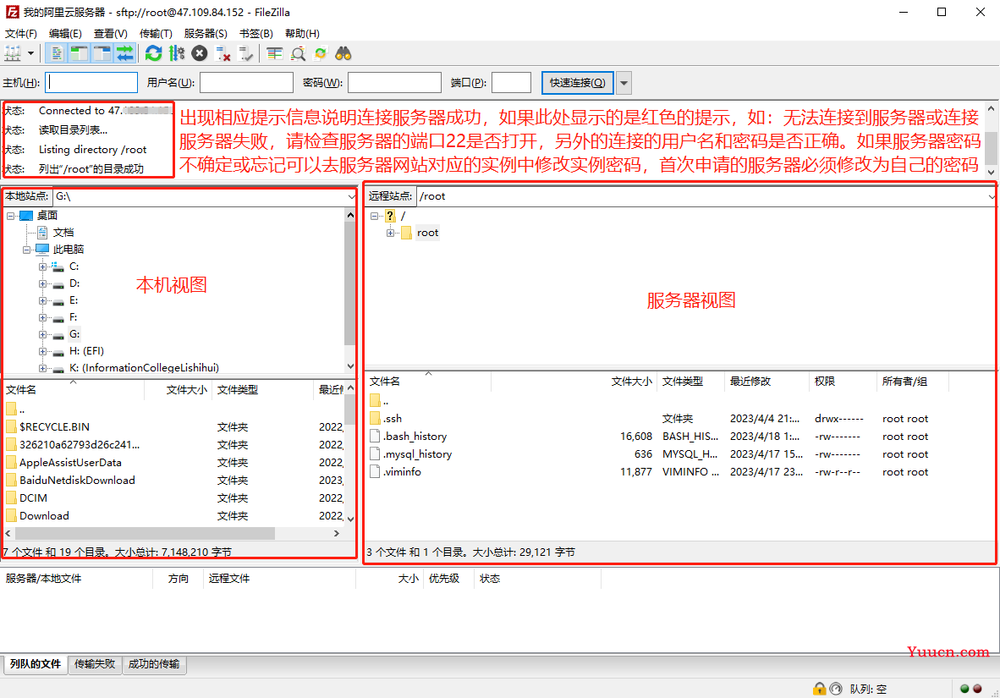The width and height of the screenshot is (1000, 698).
Task: Toggle processing of transfer queue
Action: pyautogui.click(x=177, y=53)
